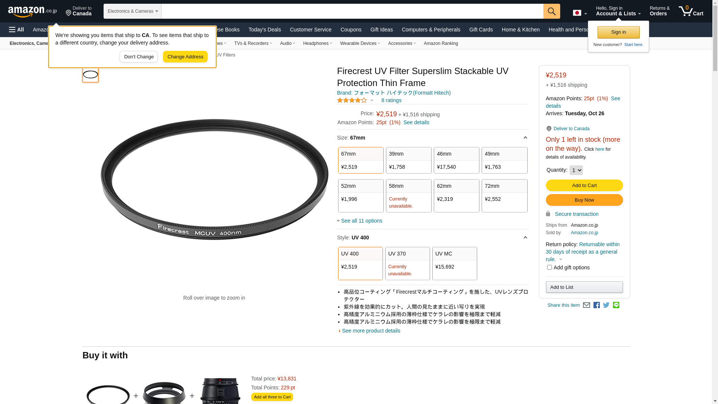Image resolution: width=718 pixels, height=404 pixels.
Task: Select the 72mm size option
Action: 504,196
